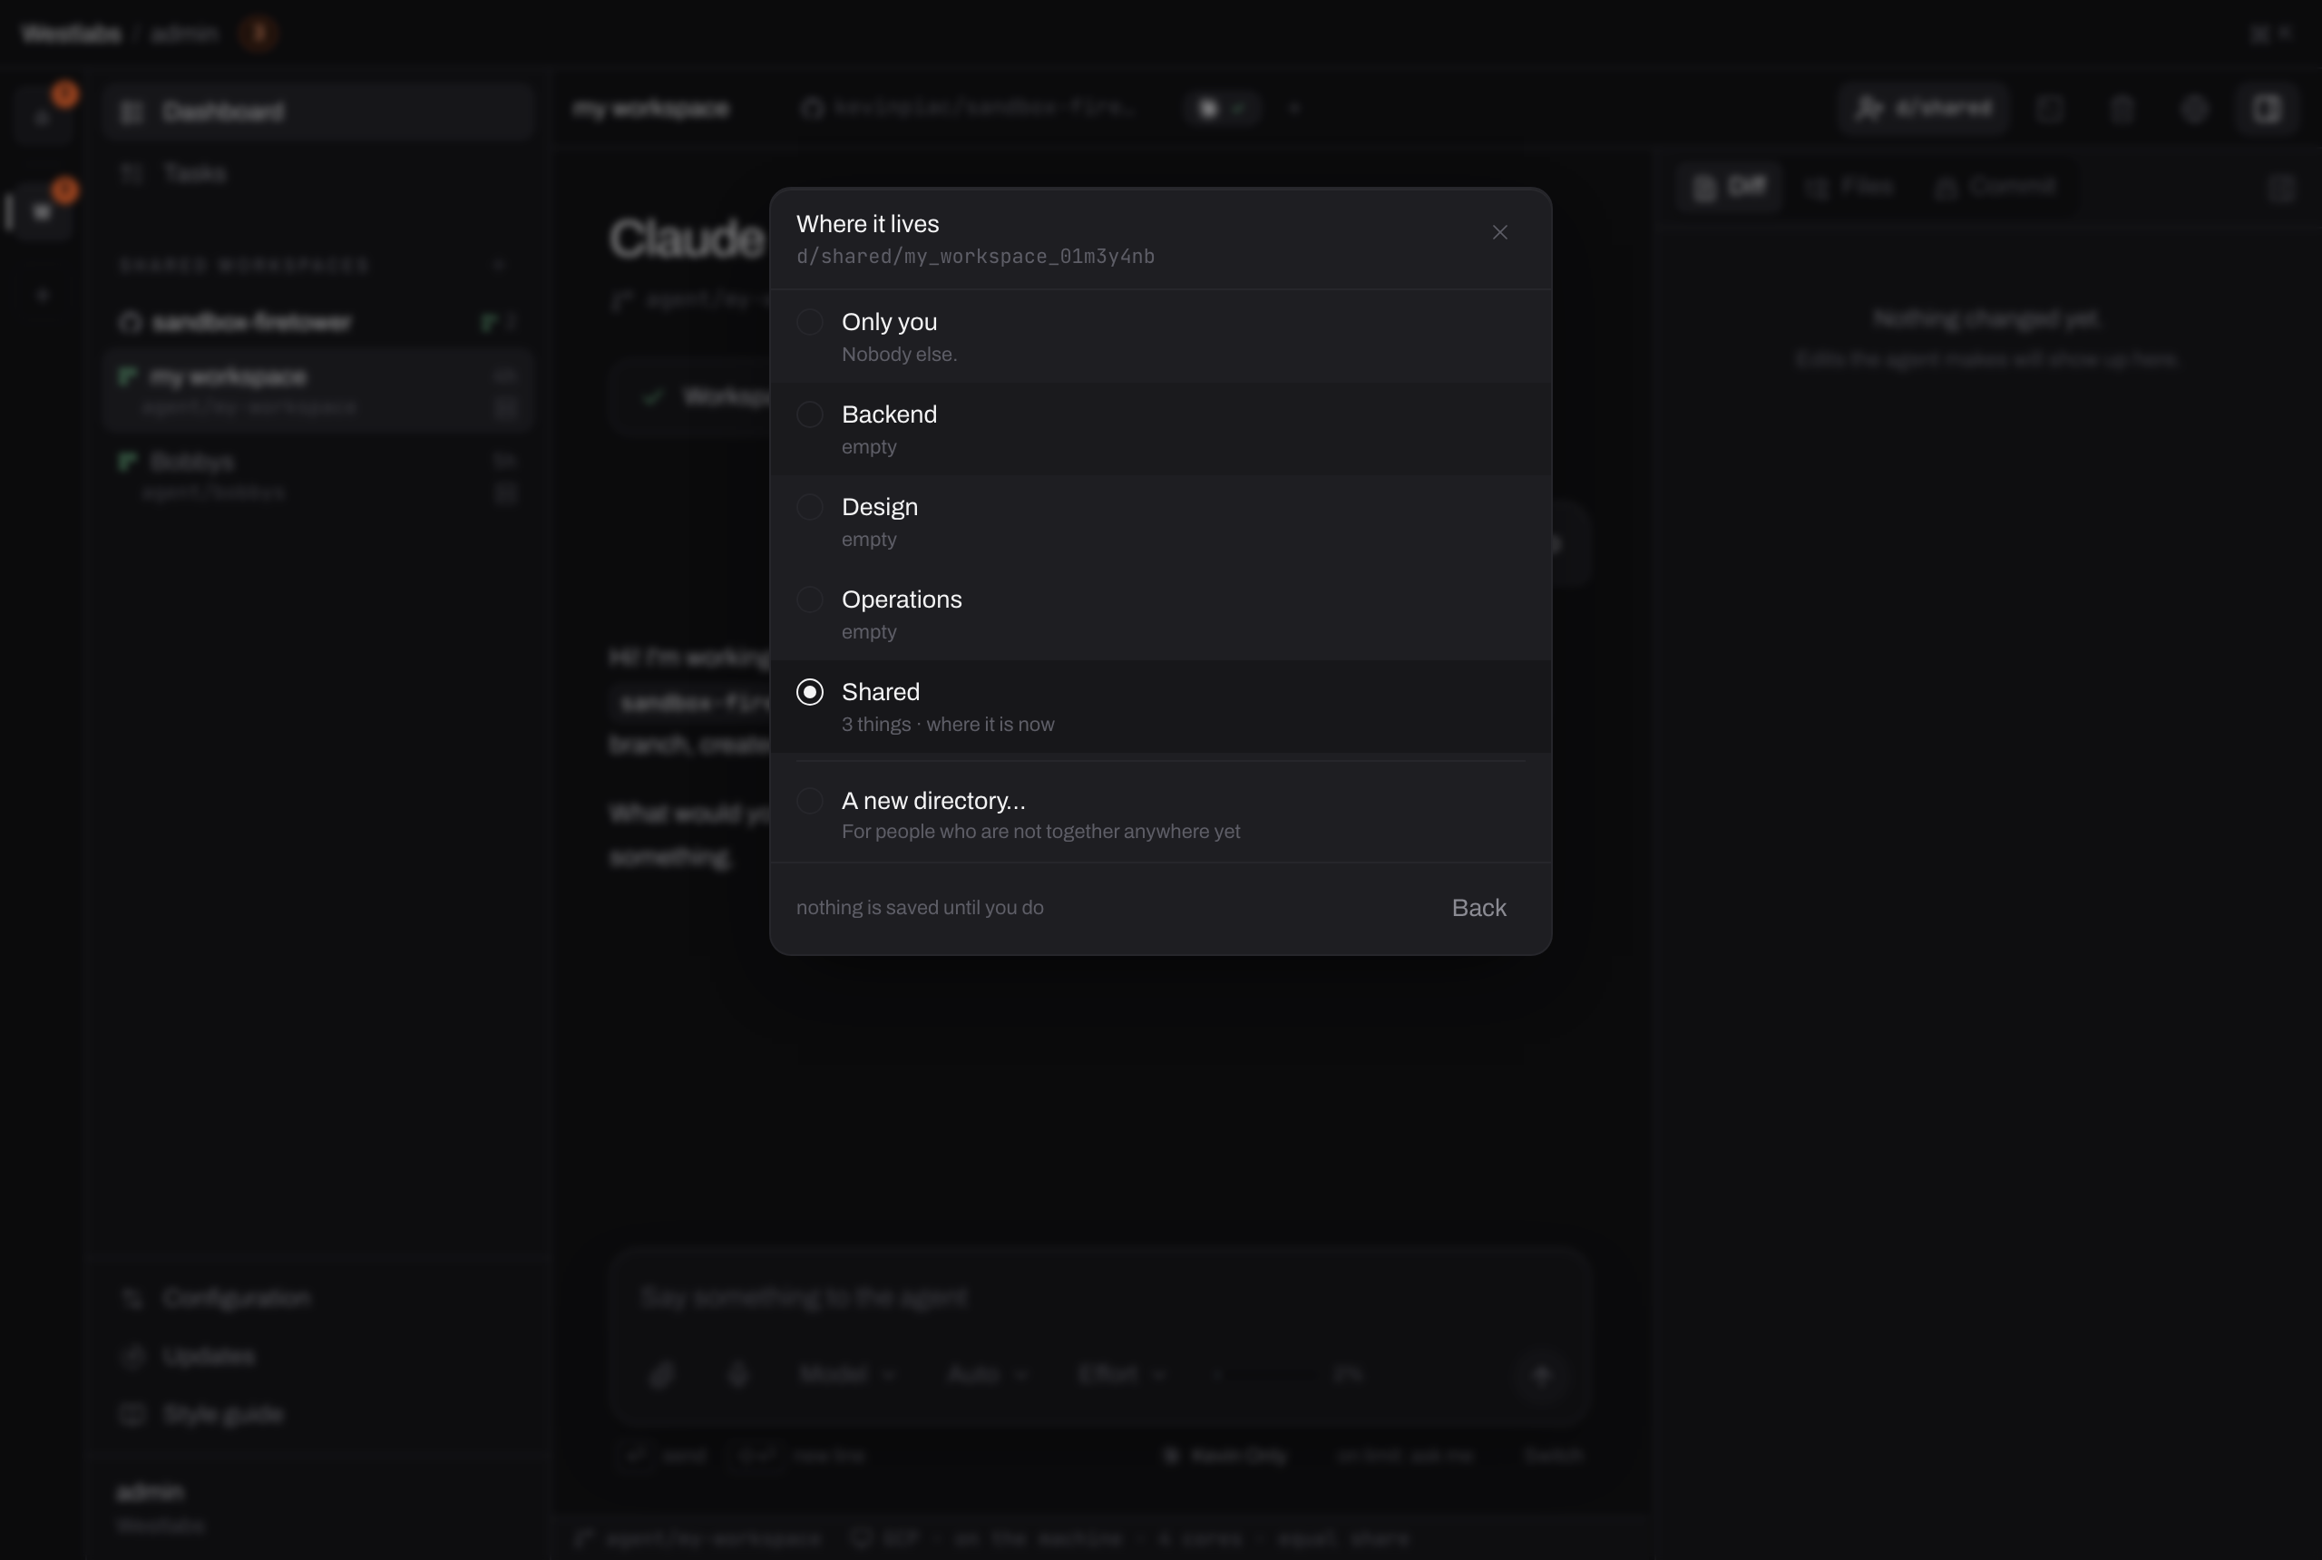Switch to the Files tab behind dialog
Screen dimensions: 2322x1560
[1851, 187]
